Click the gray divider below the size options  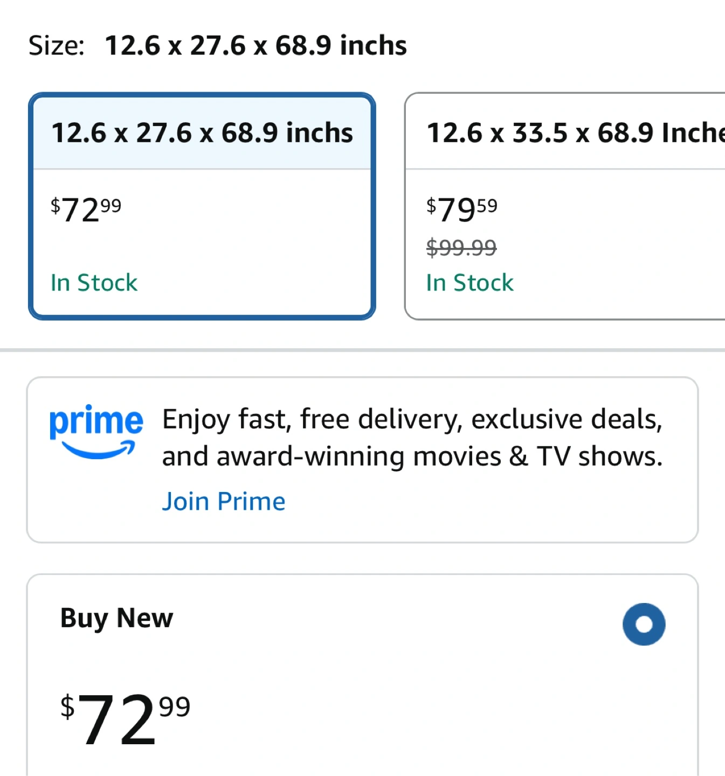click(x=362, y=350)
